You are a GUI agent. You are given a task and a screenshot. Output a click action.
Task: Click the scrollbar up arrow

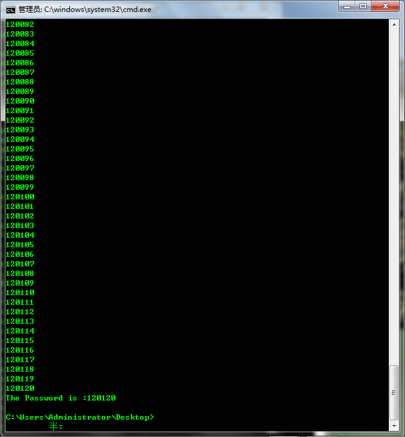[394, 25]
